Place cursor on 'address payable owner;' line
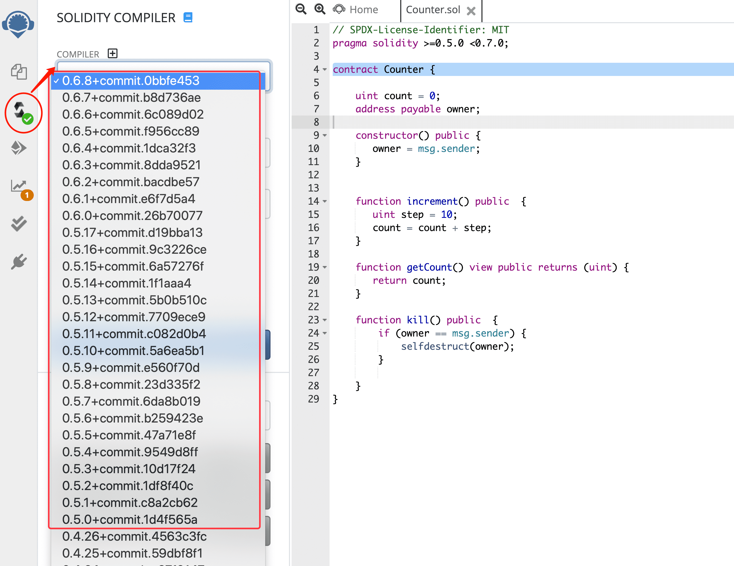Image resolution: width=734 pixels, height=566 pixels. (418, 109)
